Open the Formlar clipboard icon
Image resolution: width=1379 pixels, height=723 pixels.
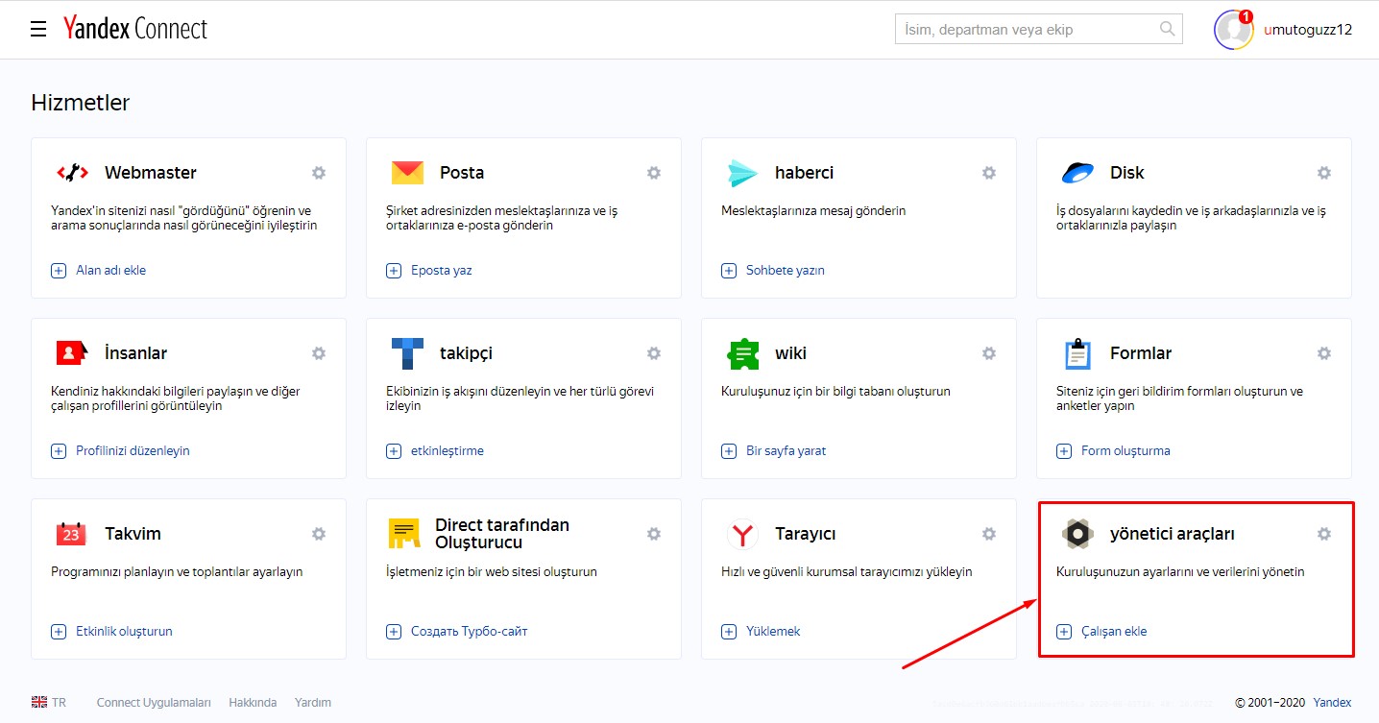1077,353
